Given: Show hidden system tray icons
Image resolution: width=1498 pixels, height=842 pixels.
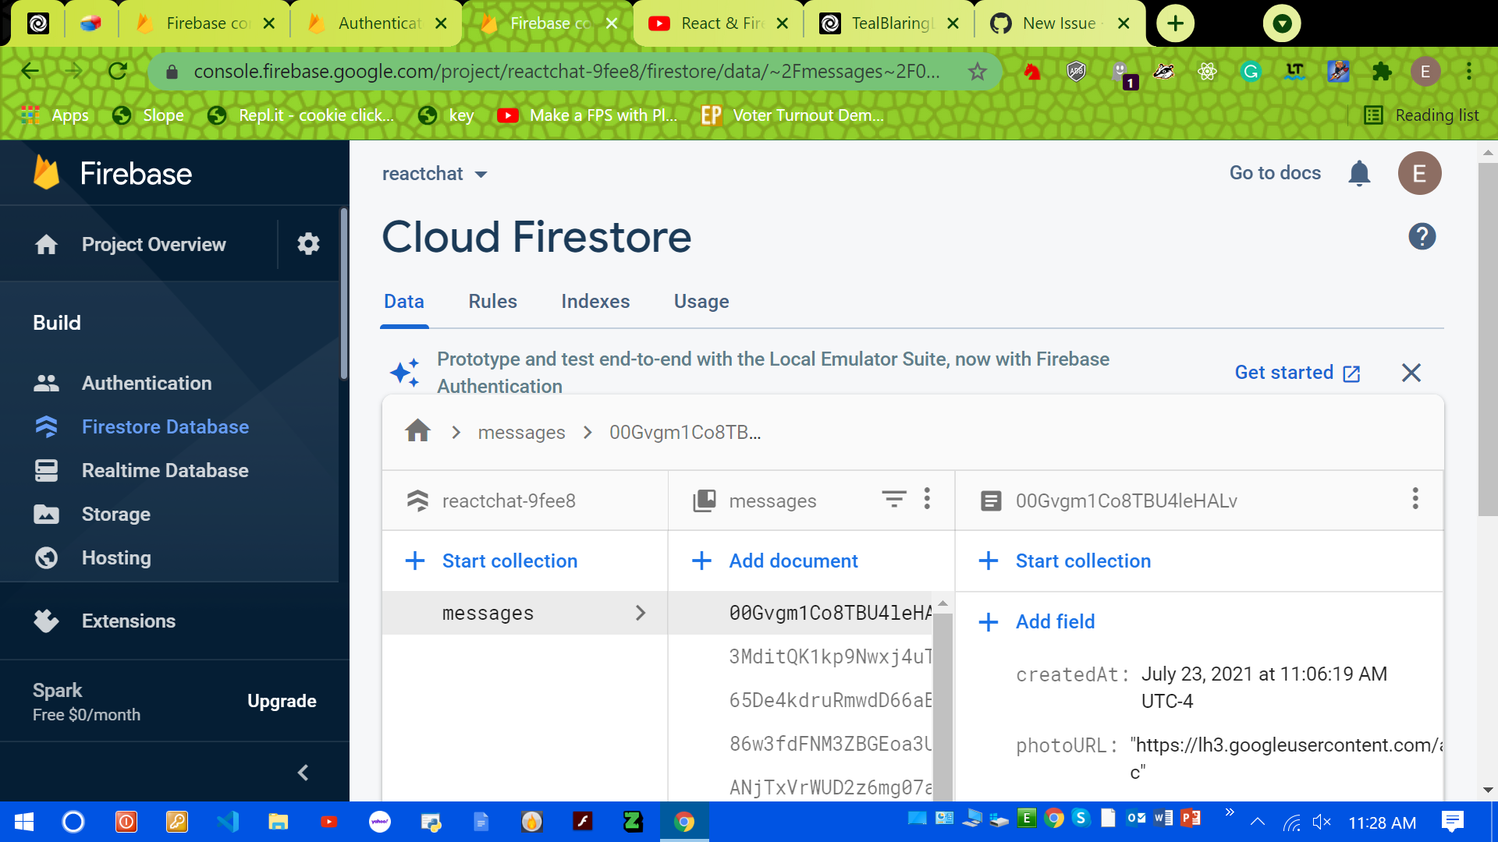Looking at the screenshot, I should (x=1257, y=822).
